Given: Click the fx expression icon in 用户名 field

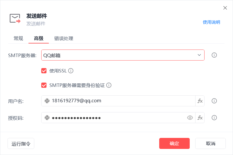Looking at the screenshot, I should [x=200, y=101].
